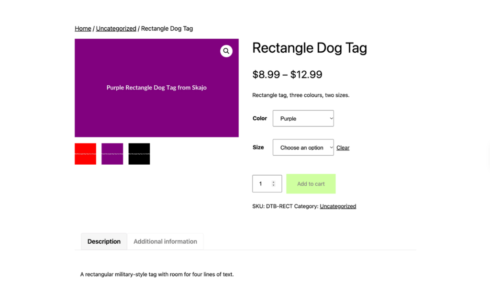Click the 'Color' label

point(260,118)
